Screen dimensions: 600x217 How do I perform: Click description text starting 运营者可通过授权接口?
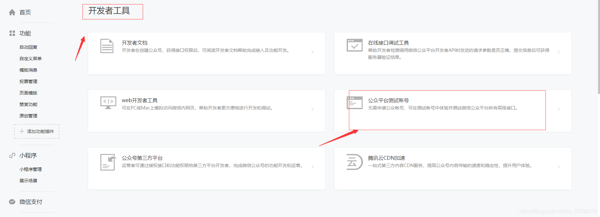213,165
